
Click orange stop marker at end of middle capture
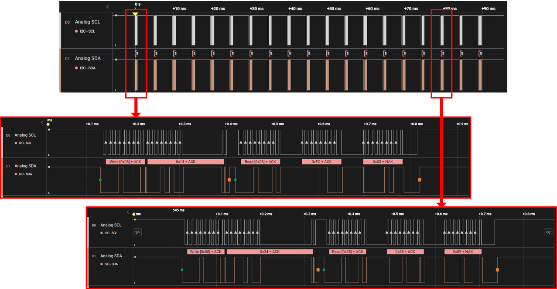point(420,180)
